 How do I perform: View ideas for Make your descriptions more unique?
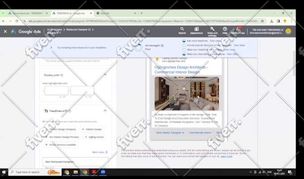[232, 54]
